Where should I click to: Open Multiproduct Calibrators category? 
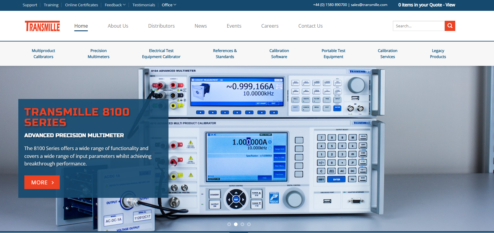[44, 54]
